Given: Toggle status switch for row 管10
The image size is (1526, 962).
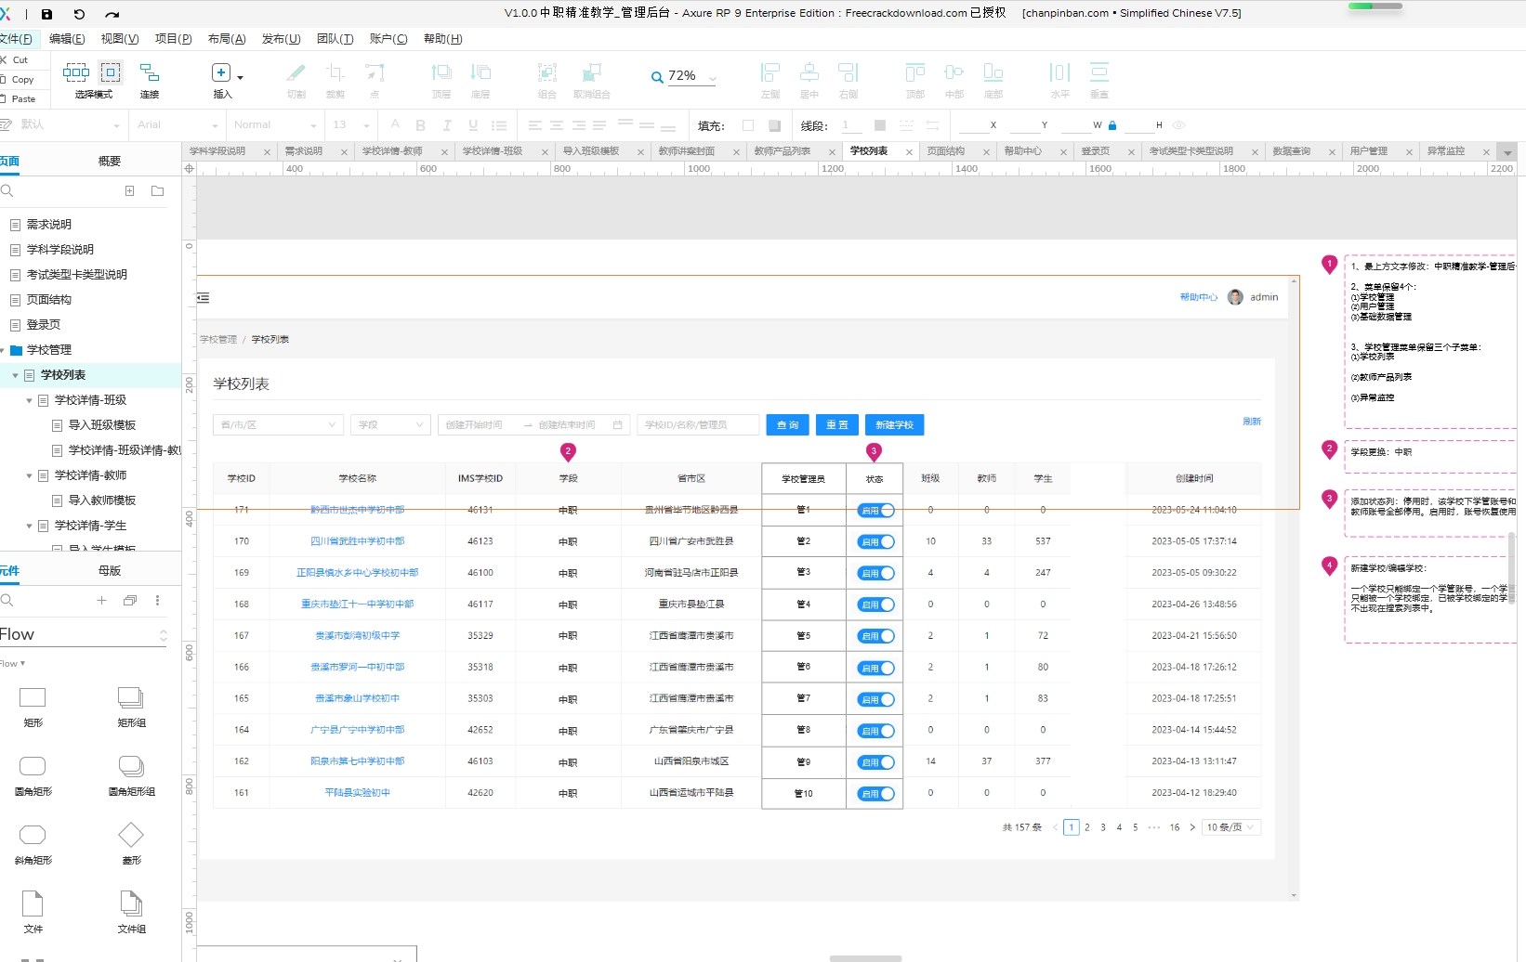Looking at the screenshot, I should (875, 794).
